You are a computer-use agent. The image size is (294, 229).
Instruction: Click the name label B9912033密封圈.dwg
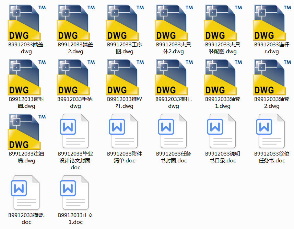click(26, 103)
